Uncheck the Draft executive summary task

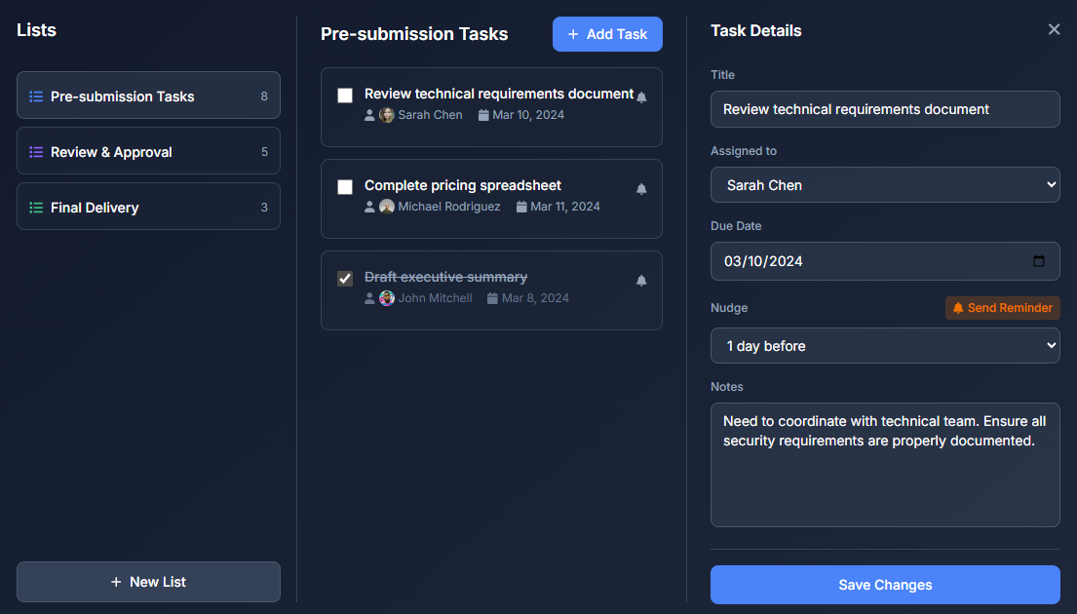pos(345,279)
